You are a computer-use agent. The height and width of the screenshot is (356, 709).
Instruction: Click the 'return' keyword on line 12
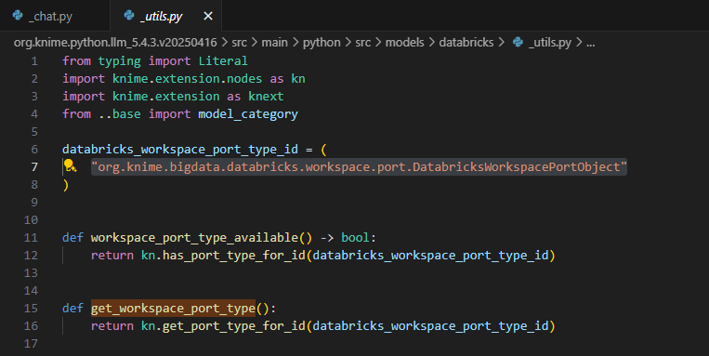click(112, 255)
